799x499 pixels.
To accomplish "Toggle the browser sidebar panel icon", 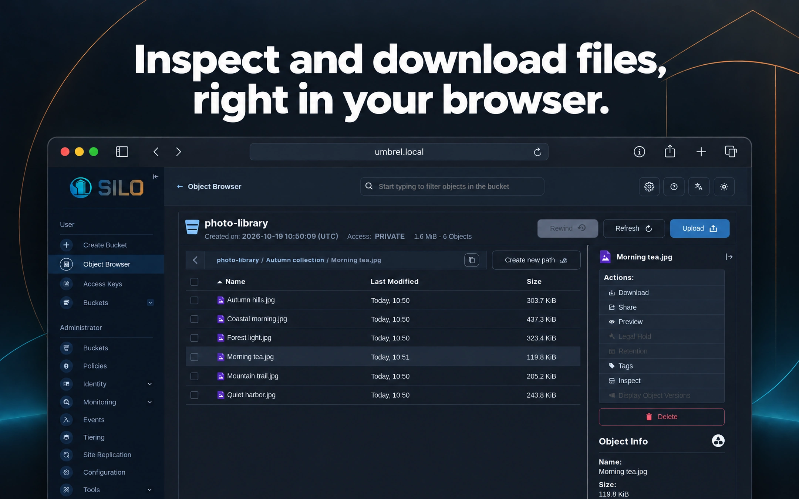I will click(122, 152).
